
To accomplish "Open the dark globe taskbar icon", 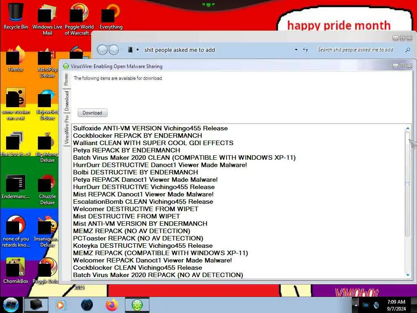I will [x=87, y=305].
